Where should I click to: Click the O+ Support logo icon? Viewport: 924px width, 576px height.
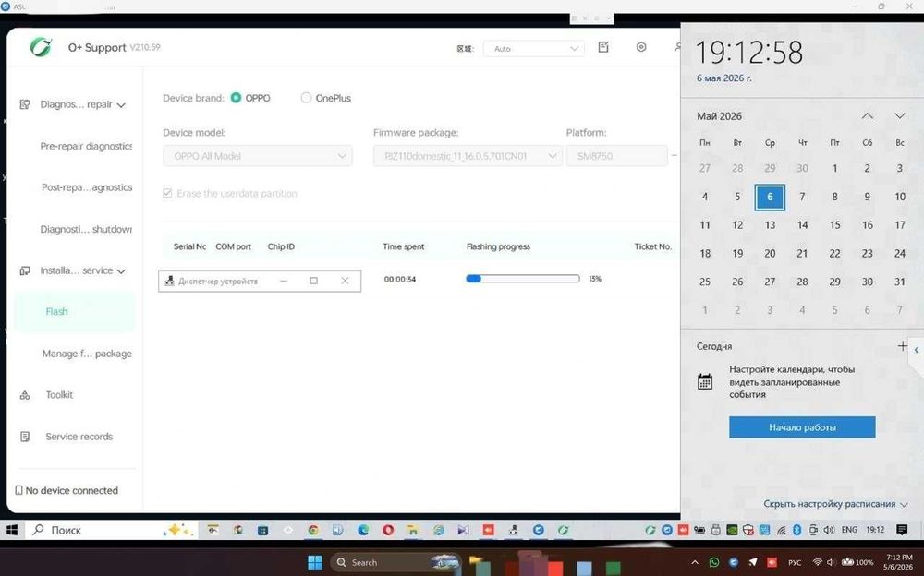coord(42,46)
